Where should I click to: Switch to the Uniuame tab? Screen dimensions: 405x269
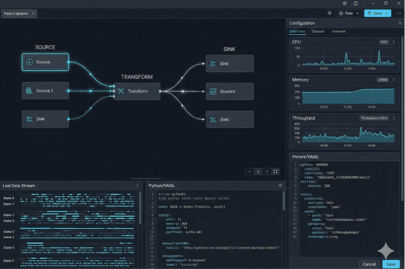coord(338,31)
